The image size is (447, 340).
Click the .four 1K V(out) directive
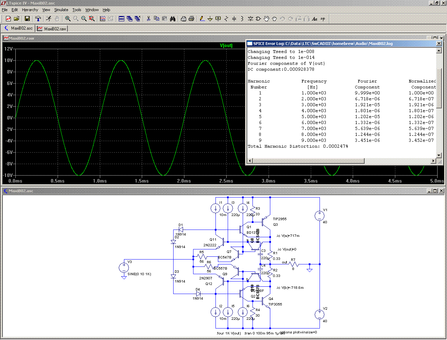(229, 333)
